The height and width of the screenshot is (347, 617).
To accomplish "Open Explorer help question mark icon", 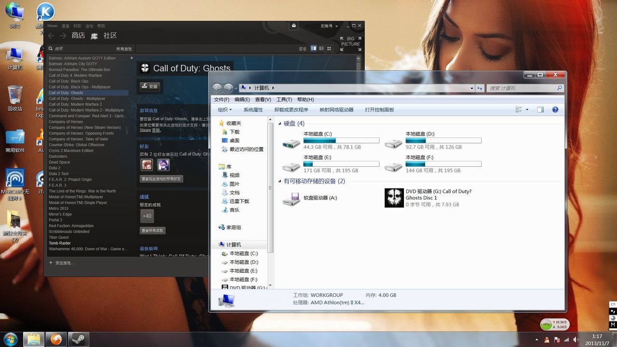I will pos(555,110).
